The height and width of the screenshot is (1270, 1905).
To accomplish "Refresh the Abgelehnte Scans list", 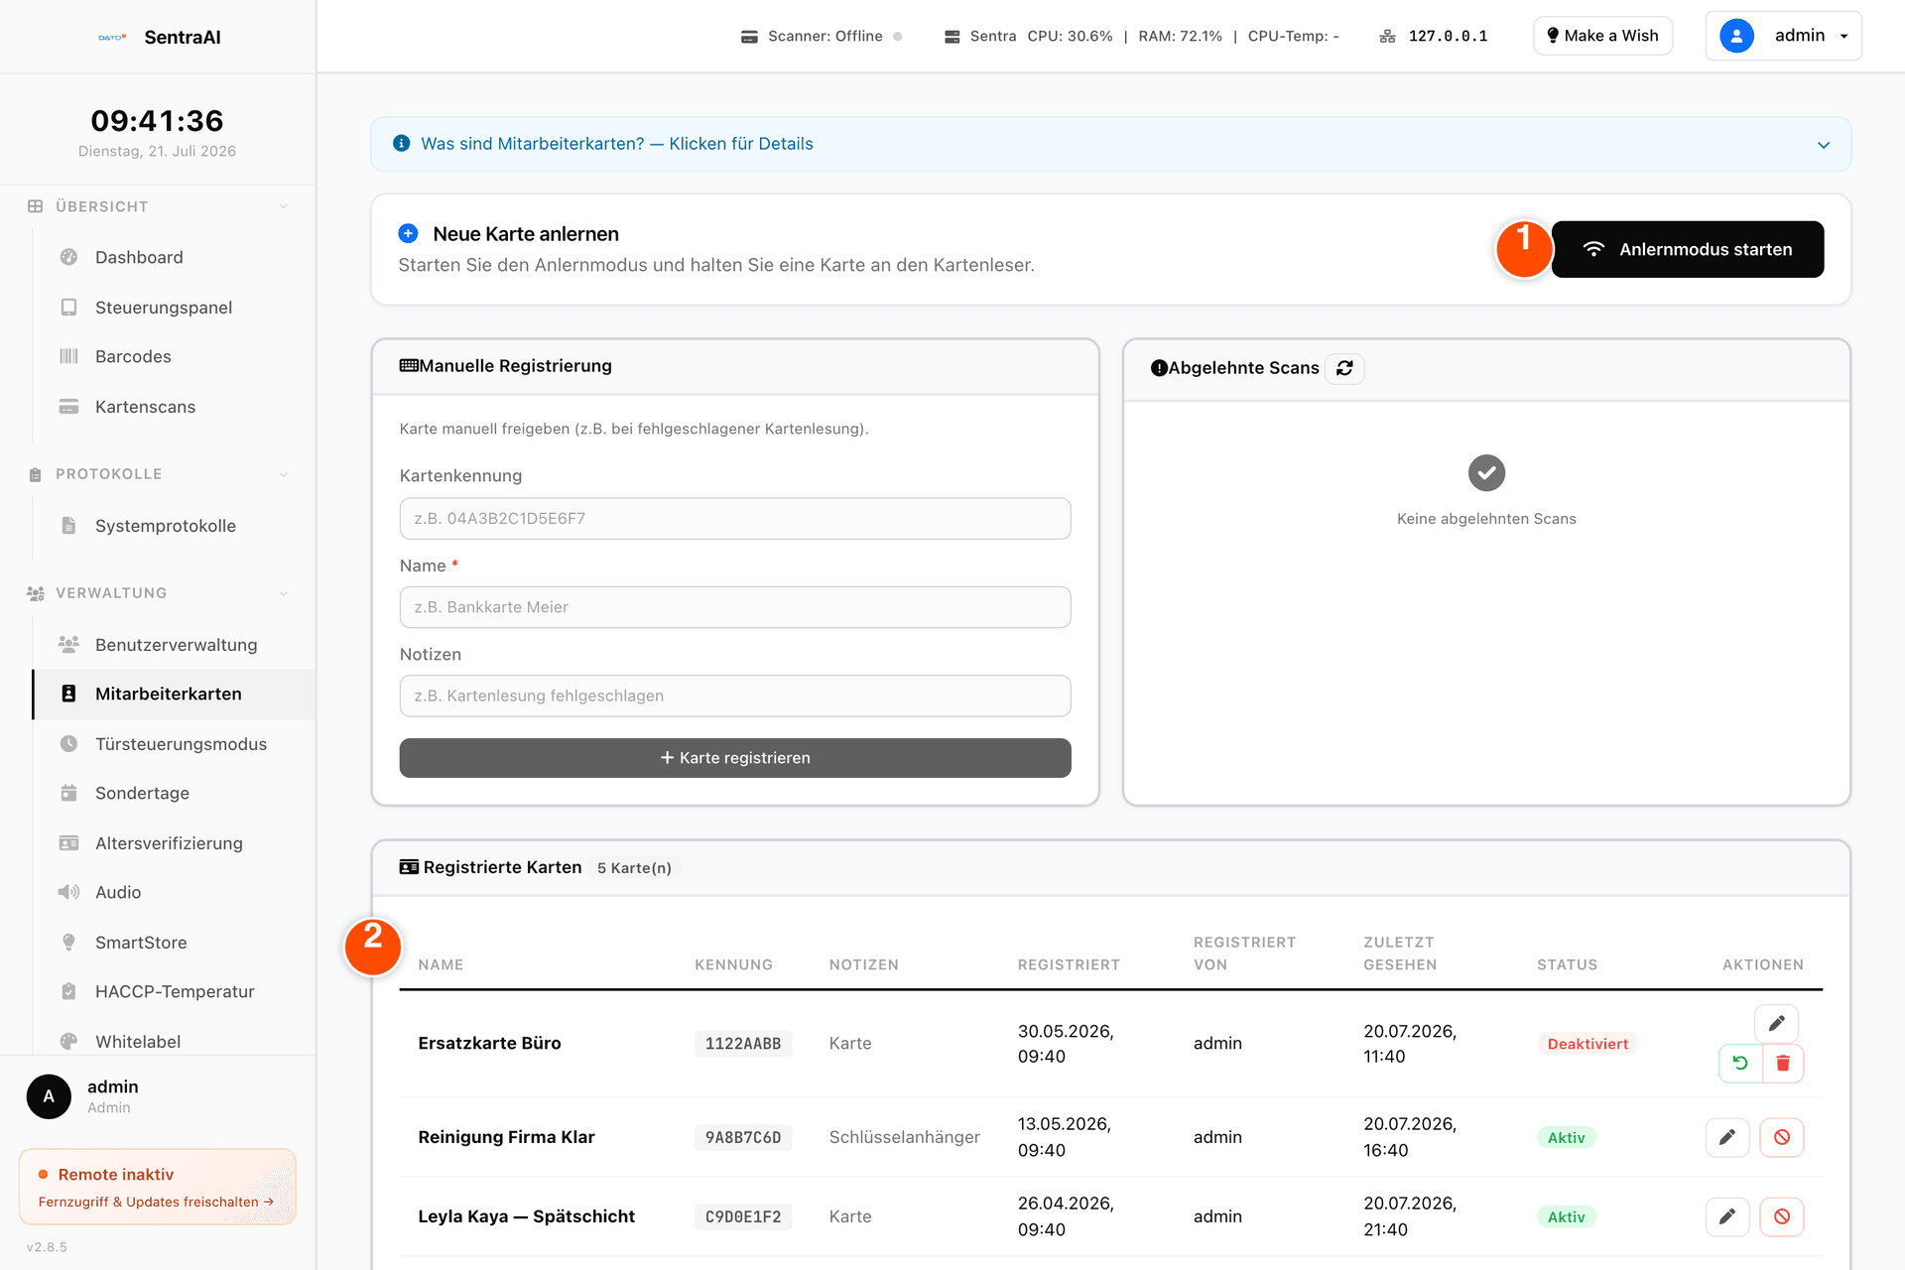I will (x=1344, y=368).
